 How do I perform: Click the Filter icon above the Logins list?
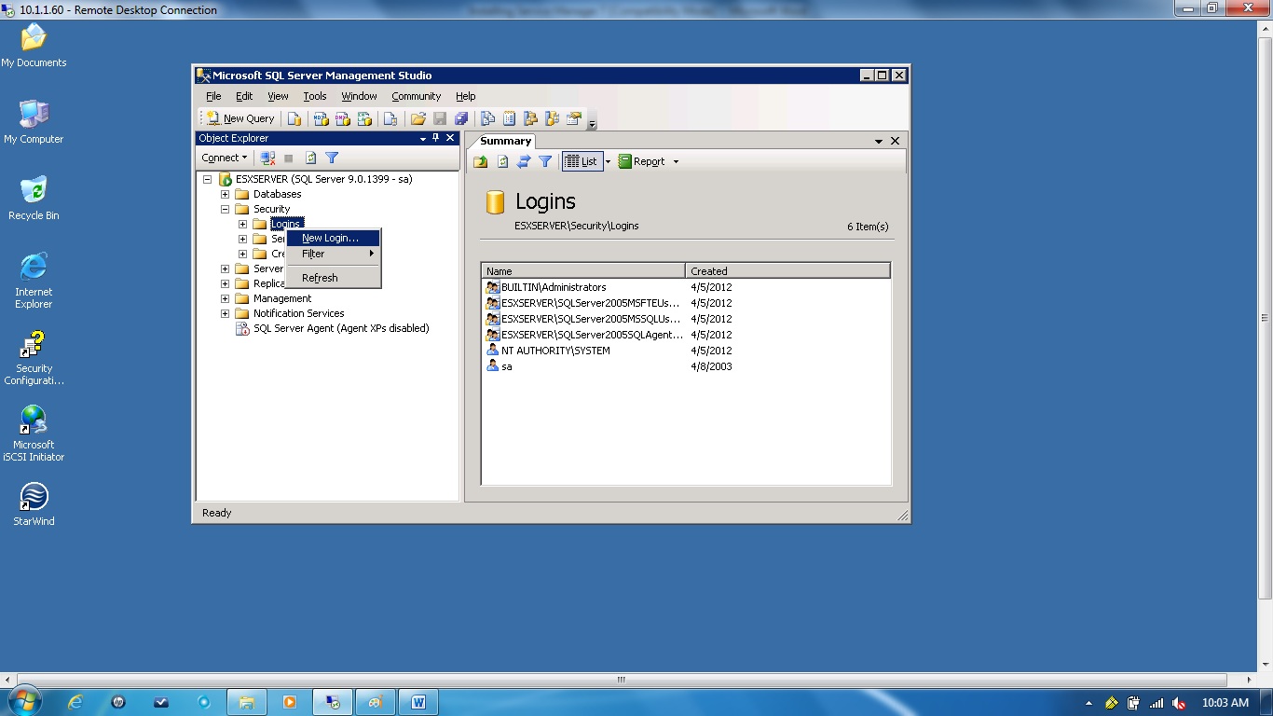pyautogui.click(x=545, y=160)
